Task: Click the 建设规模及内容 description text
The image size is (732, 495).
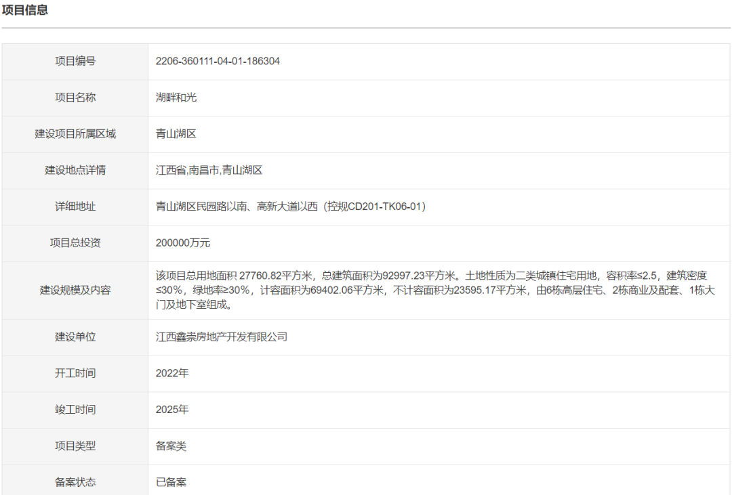Action: point(441,288)
